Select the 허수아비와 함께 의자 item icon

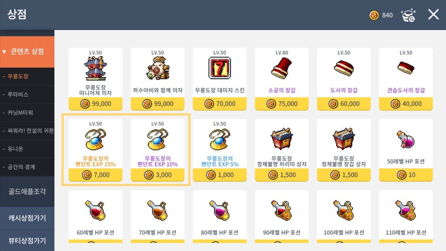tap(157, 68)
